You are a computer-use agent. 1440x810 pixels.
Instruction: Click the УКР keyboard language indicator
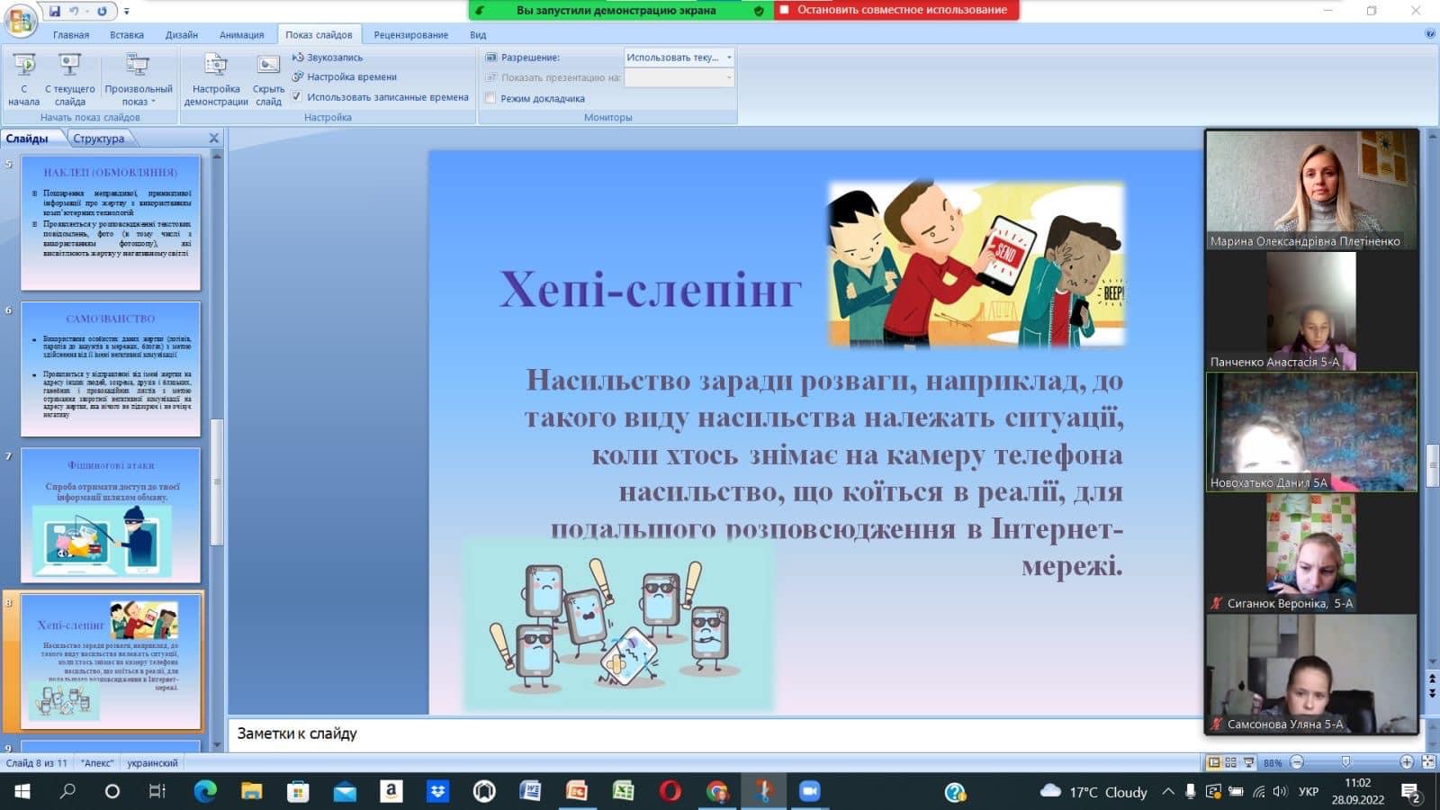[x=1309, y=792]
